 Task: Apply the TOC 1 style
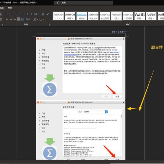[x=58, y=16]
